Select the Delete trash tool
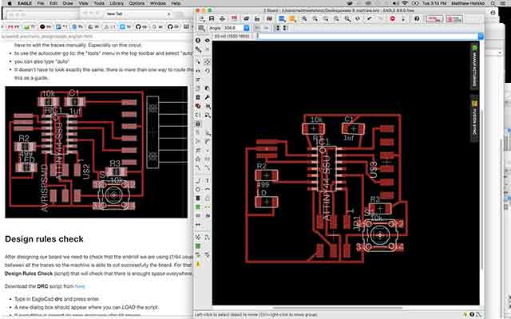The width and height of the screenshot is (511, 319). 198,97
